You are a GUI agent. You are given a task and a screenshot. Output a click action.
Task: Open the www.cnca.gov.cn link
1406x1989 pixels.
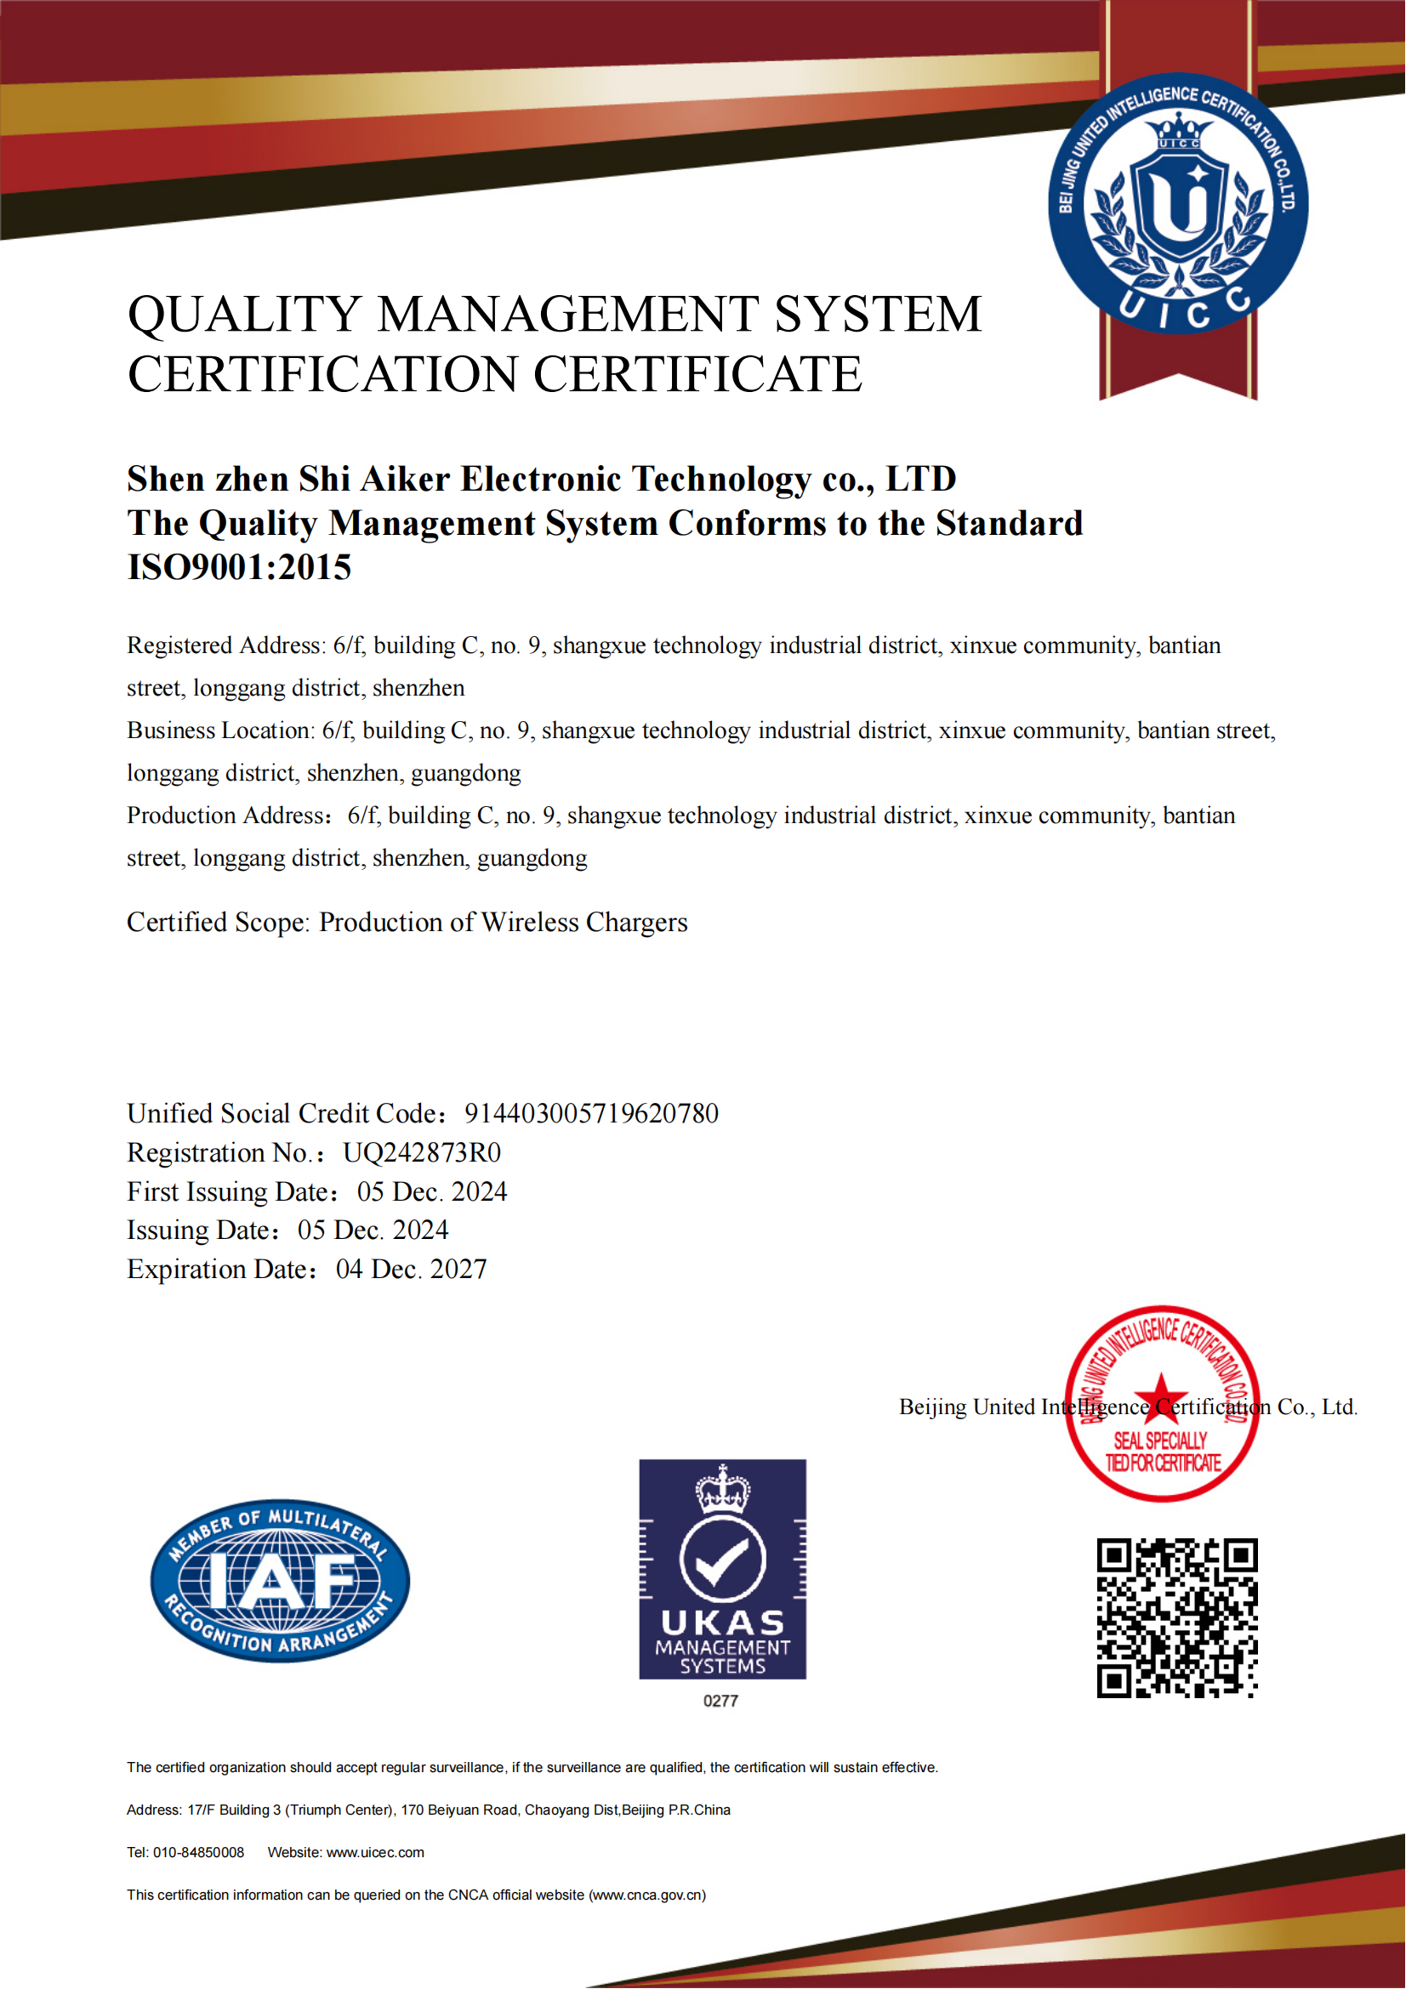click(x=647, y=1895)
